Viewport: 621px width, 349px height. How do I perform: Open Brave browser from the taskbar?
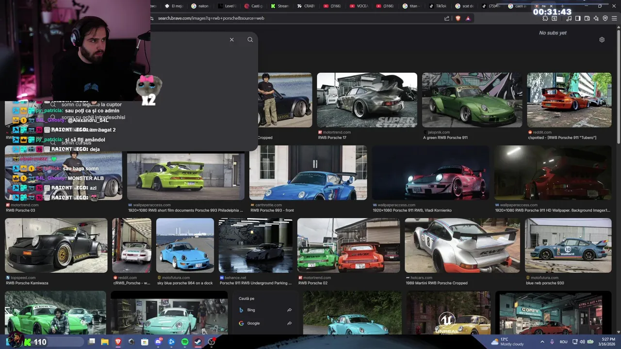tap(118, 342)
